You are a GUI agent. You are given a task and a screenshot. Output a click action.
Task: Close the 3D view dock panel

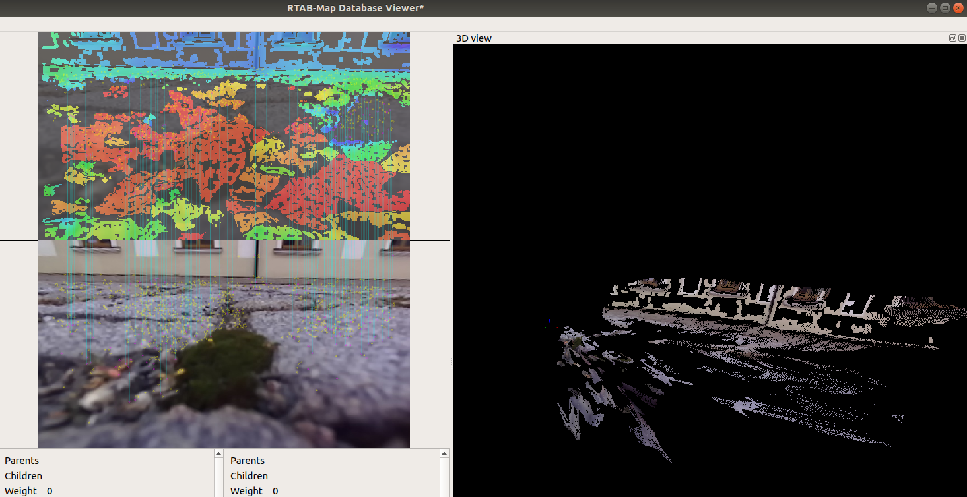tap(962, 38)
